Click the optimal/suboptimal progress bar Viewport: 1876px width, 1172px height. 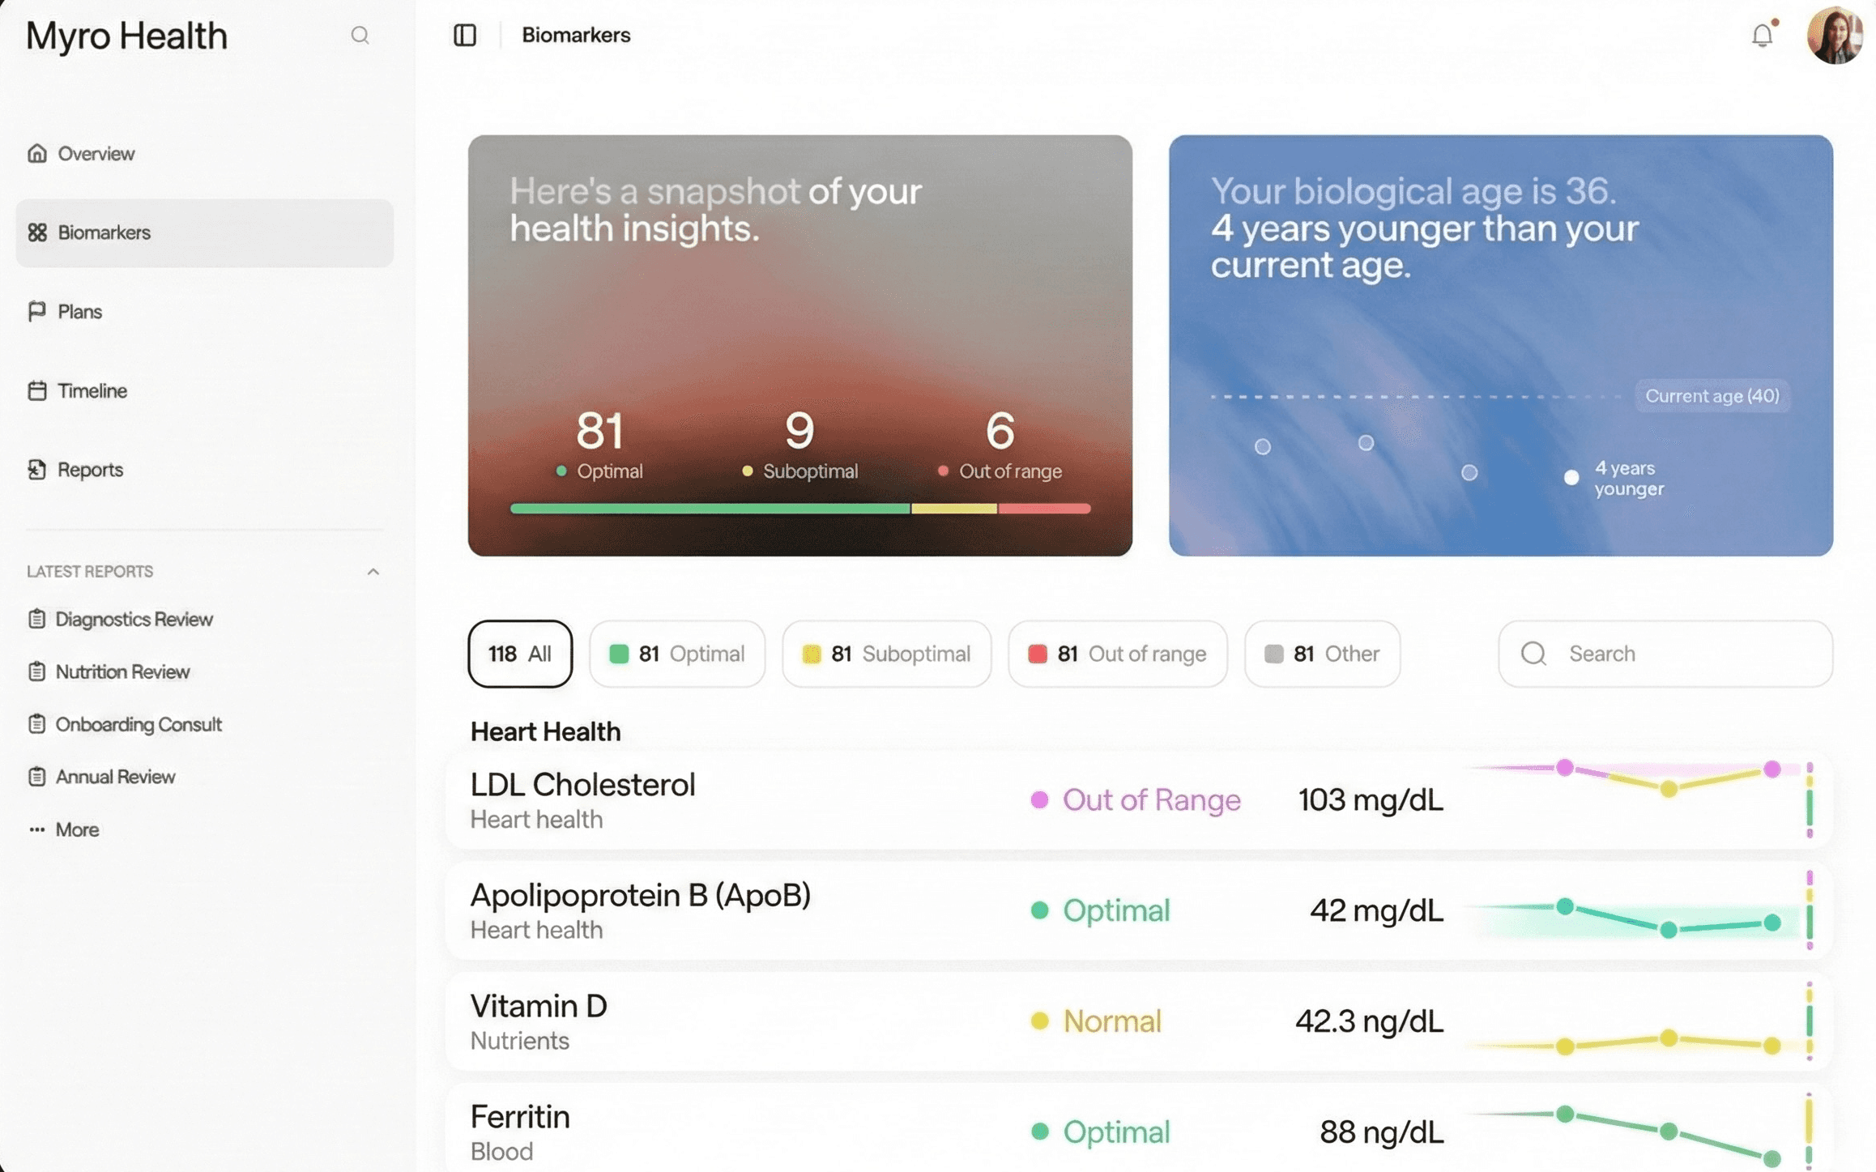pyautogui.click(x=799, y=509)
